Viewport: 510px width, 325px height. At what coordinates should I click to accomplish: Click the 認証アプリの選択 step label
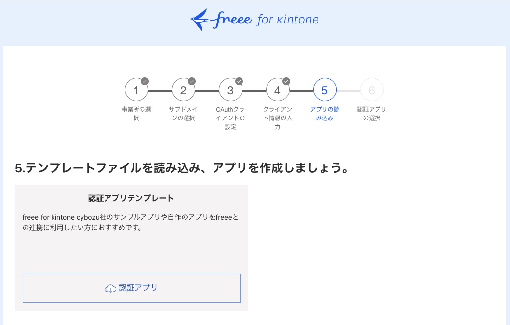point(372,114)
